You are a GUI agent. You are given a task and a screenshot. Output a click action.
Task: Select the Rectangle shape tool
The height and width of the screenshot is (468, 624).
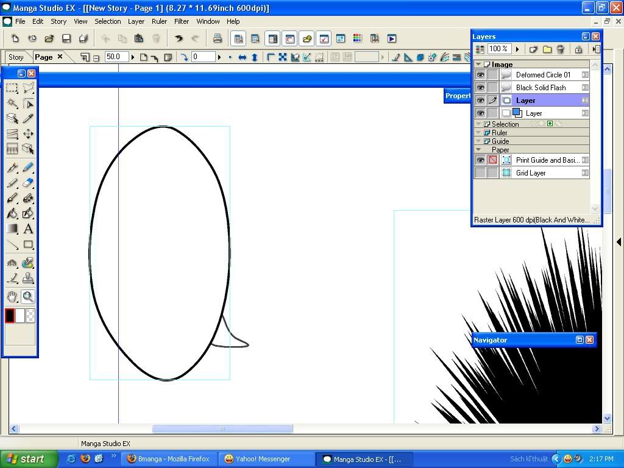click(28, 244)
